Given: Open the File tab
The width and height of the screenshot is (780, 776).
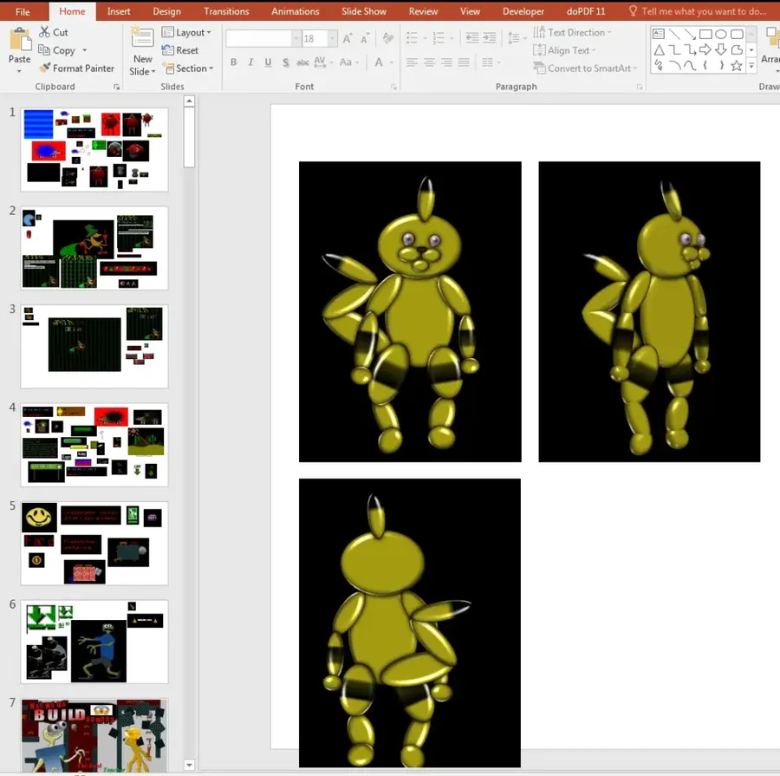Looking at the screenshot, I should [x=23, y=11].
